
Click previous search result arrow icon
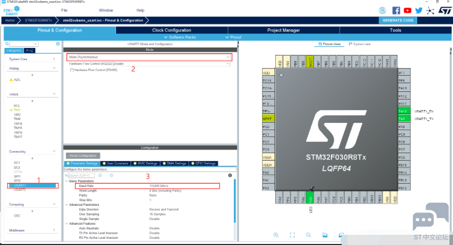click(x=100, y=175)
